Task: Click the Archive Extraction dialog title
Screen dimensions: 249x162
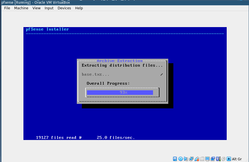Action: point(120,61)
